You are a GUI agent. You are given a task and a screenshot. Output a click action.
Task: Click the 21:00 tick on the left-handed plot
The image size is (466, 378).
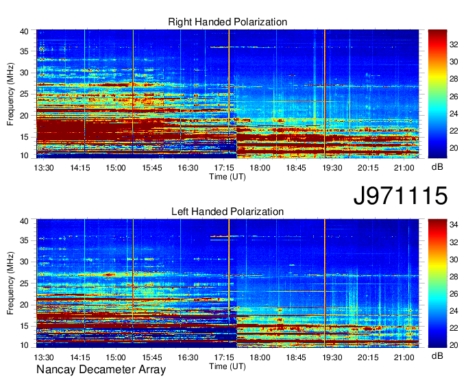[x=404, y=357]
